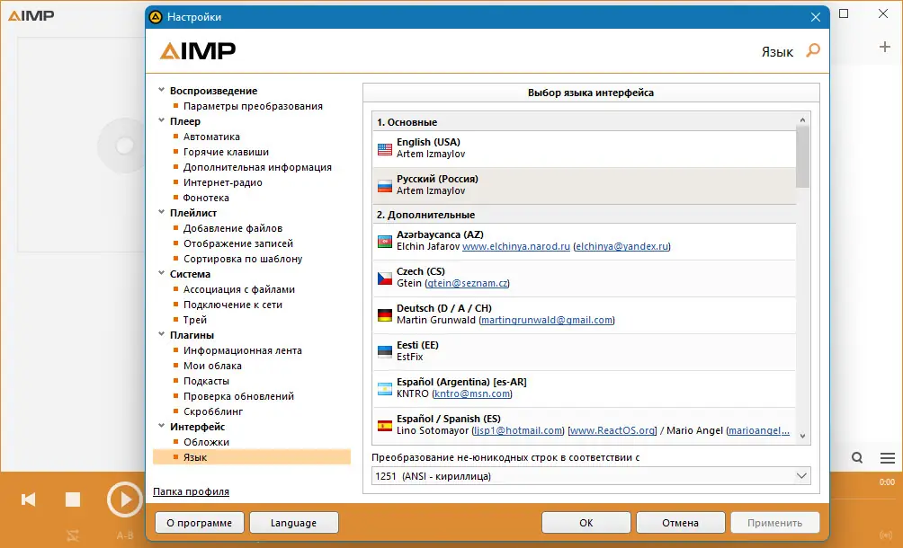Collapse the Интерфейс tree section
Screen dimensions: 903x548
click(x=162, y=426)
